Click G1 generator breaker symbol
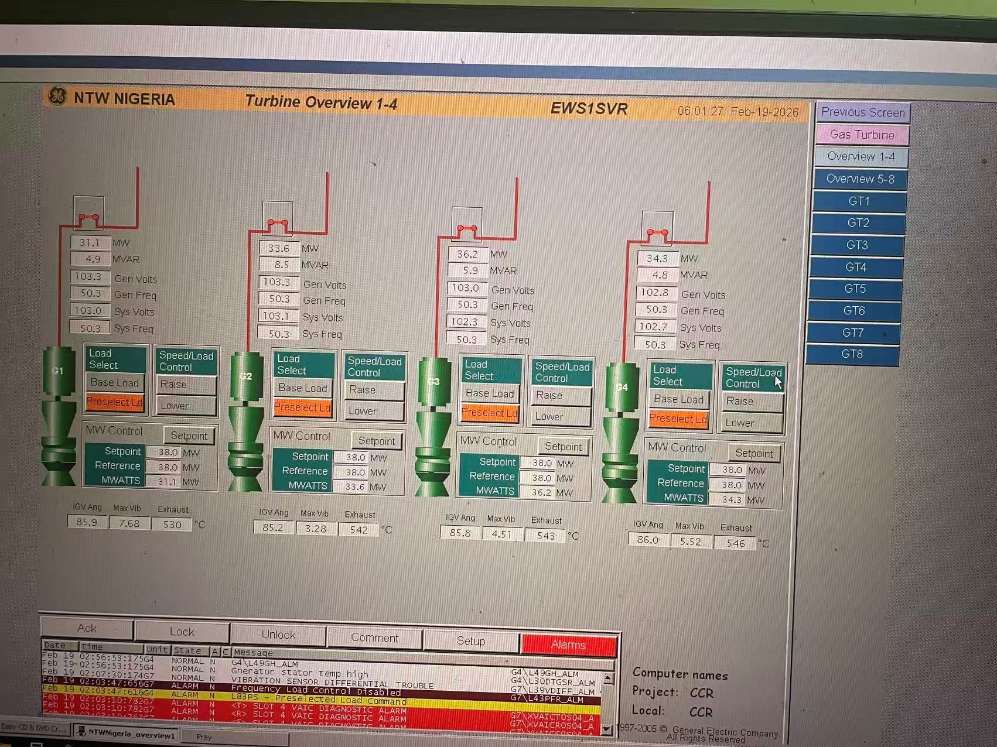The image size is (997, 747). [x=88, y=218]
